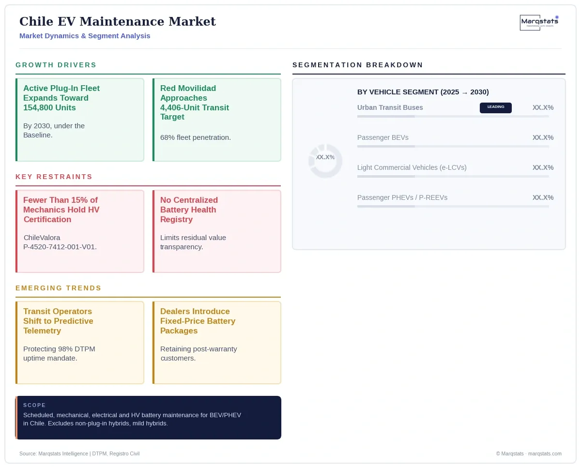
Task: Click the No Centralized Battery Health Registry title
Action: pyautogui.click(x=189, y=210)
